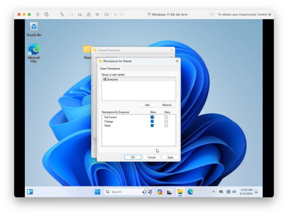
Task: Launch Microsoft Edge from the desktop
Action: pyautogui.click(x=34, y=50)
